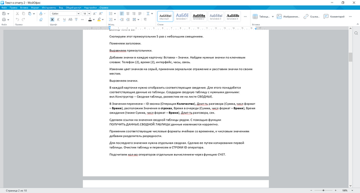
Task: Expand the Paste options arrow
Action: [34, 14]
